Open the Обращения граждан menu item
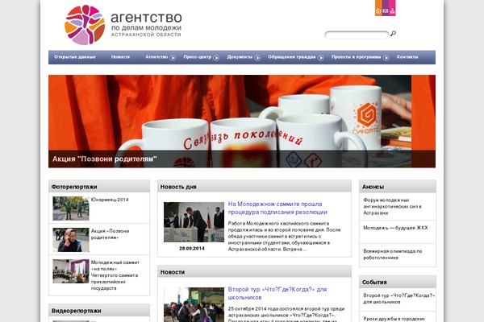This screenshot has width=484, height=322. (x=292, y=57)
